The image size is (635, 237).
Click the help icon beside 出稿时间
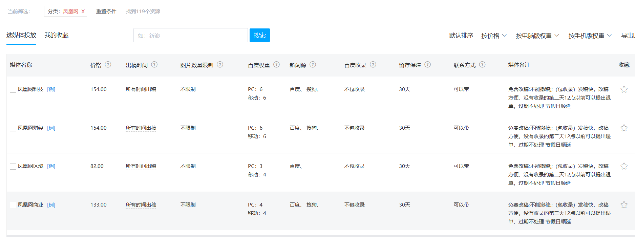pyautogui.click(x=154, y=65)
